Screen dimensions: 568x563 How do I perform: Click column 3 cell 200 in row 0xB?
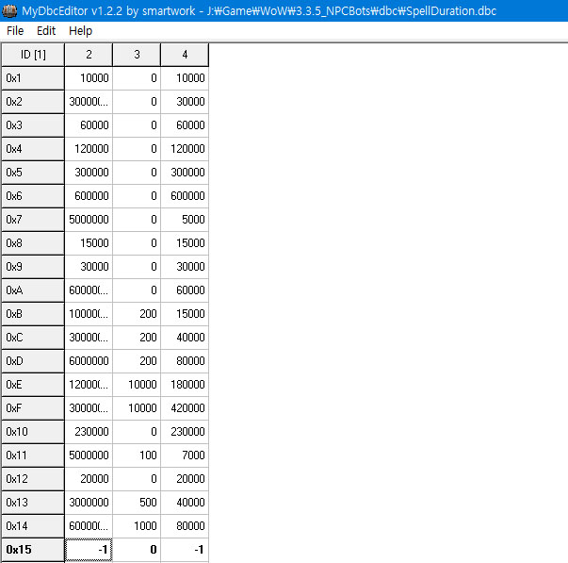coord(137,314)
